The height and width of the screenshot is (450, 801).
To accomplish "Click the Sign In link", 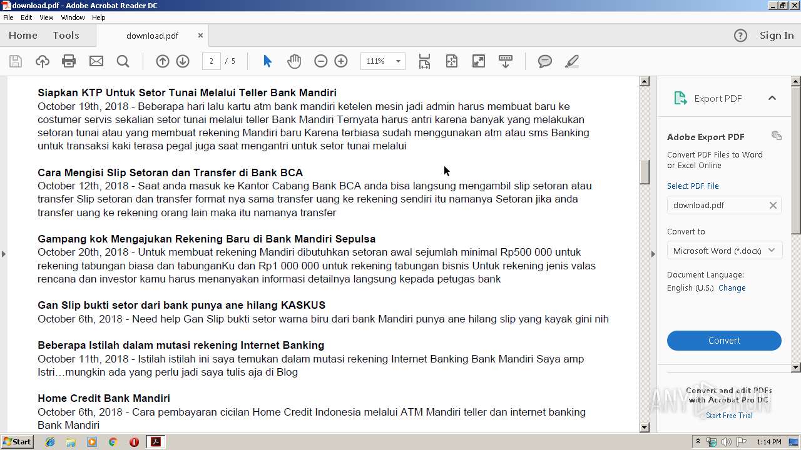I will coord(777,36).
